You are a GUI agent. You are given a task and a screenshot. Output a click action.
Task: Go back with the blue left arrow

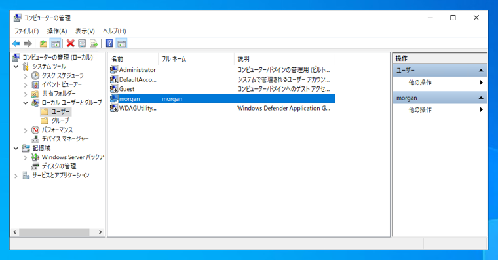pos(16,43)
